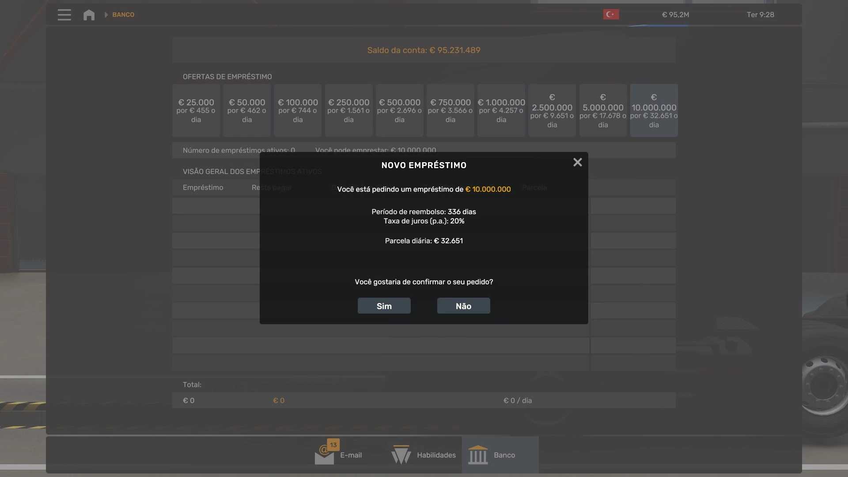
Task: Select the € 10.000.000 loan offer
Action: [654, 110]
